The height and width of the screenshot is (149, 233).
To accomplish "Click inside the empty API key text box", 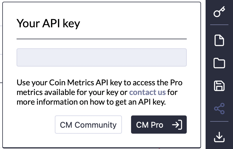I will pyautogui.click(x=101, y=57).
